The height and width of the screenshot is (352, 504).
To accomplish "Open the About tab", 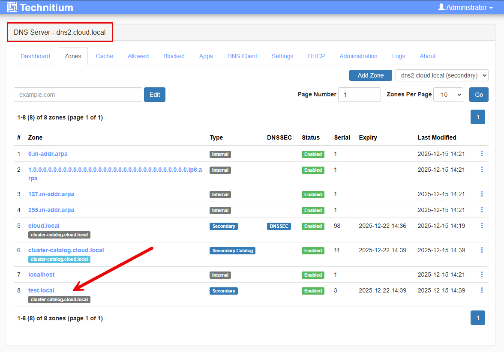I will point(428,56).
